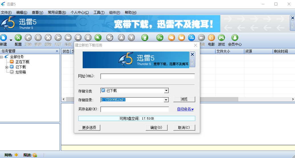Confirm with the 确定(O) button

click(x=156, y=128)
